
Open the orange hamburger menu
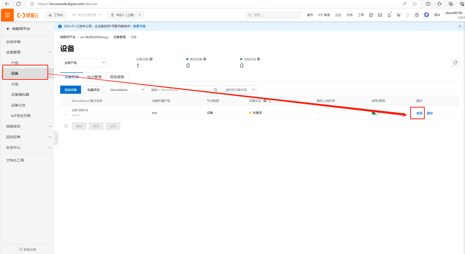click(x=7, y=15)
